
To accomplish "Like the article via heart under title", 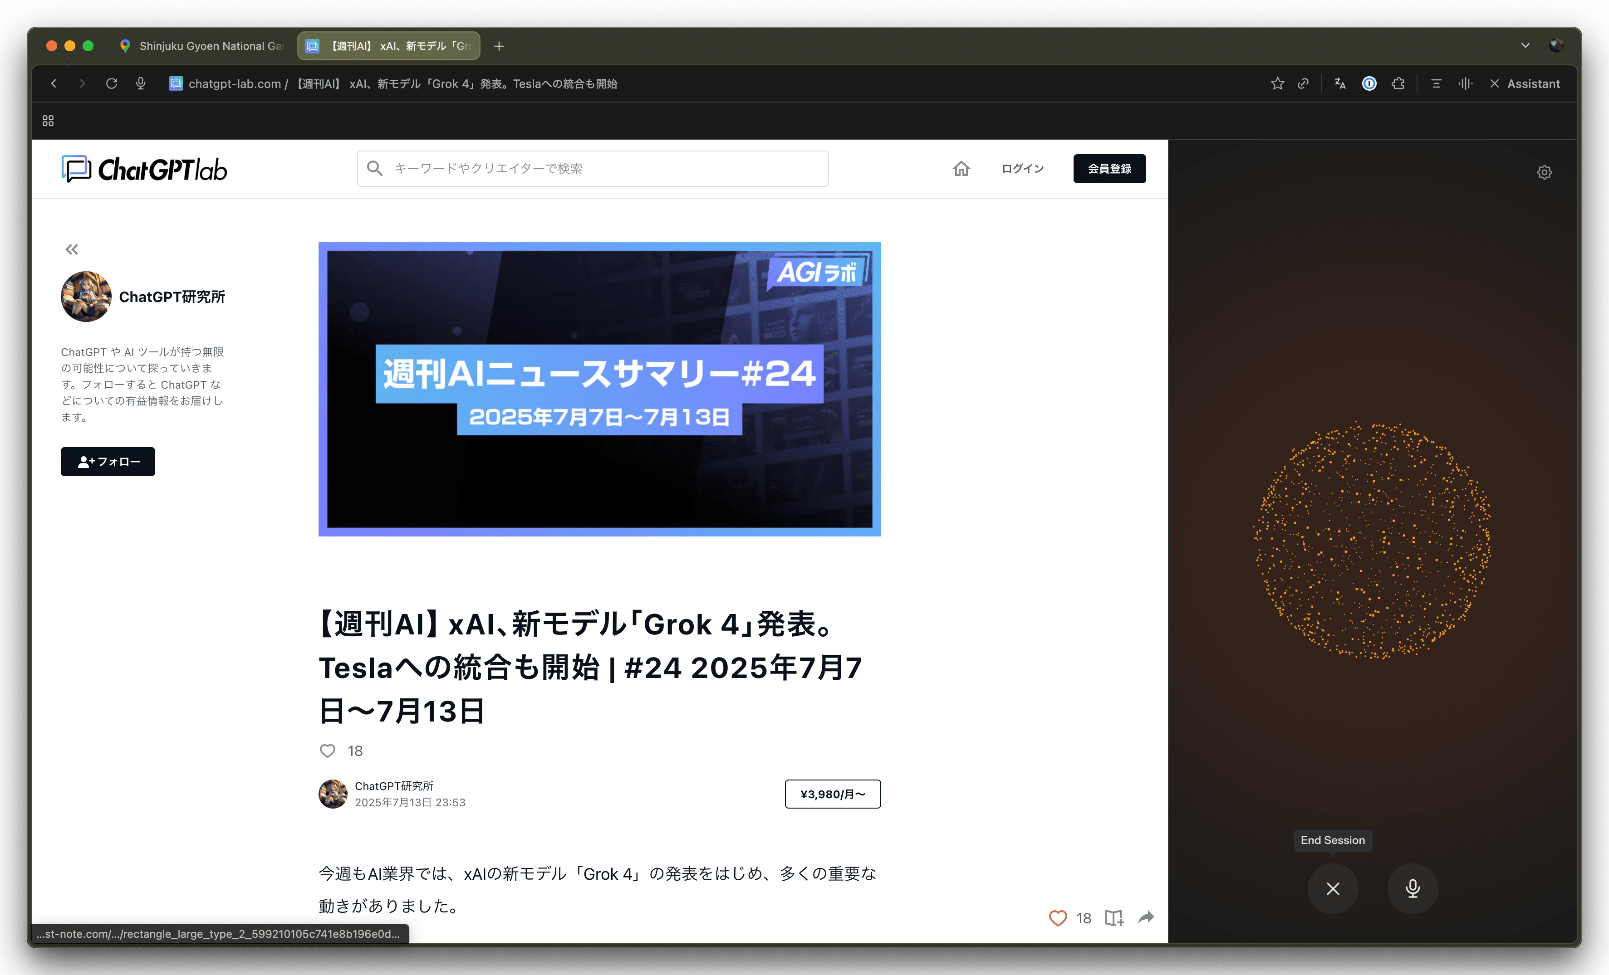I will point(328,751).
